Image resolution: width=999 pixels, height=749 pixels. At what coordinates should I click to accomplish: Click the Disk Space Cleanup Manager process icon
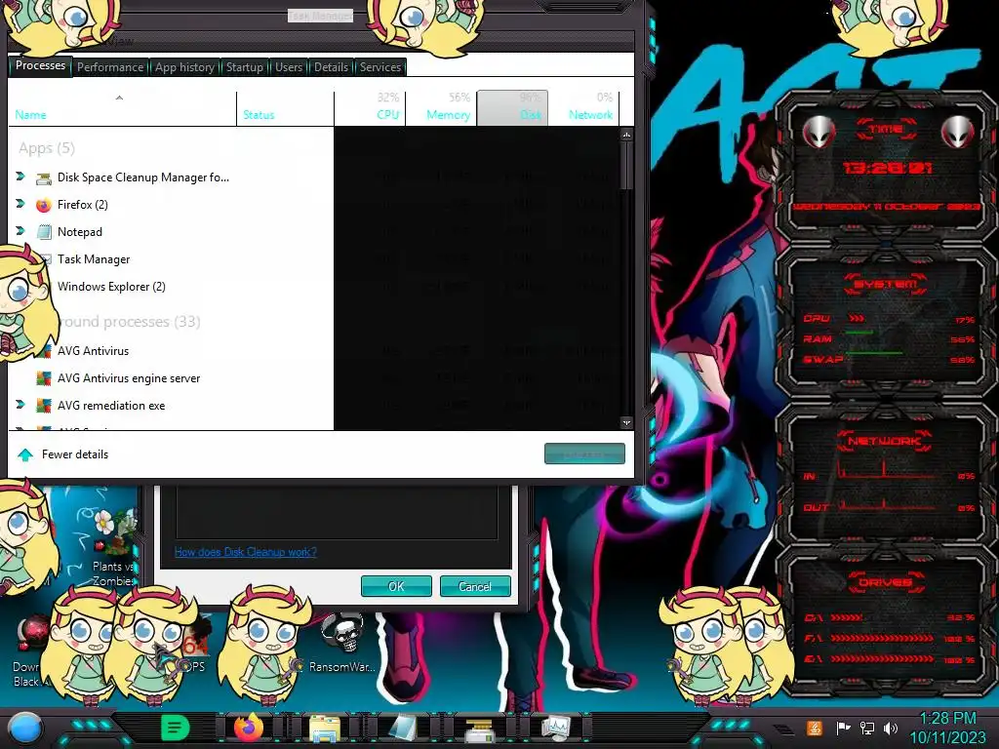[43, 178]
